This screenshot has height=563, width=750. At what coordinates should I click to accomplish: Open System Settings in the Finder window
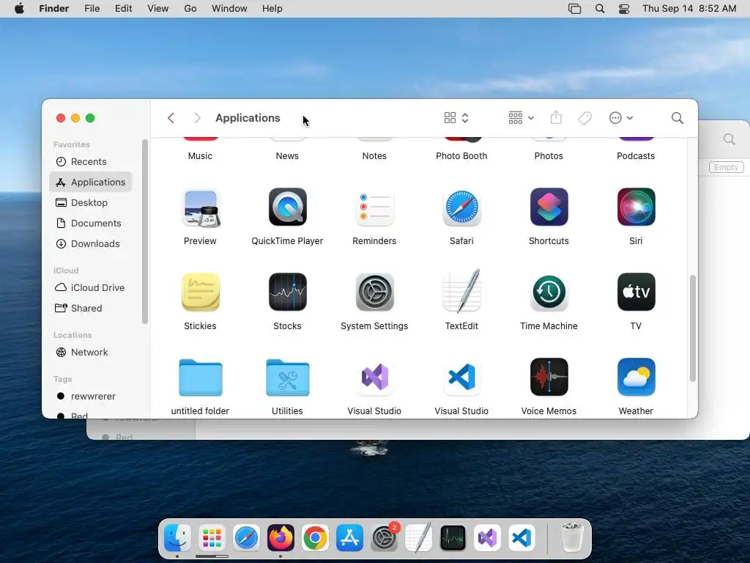(x=374, y=292)
